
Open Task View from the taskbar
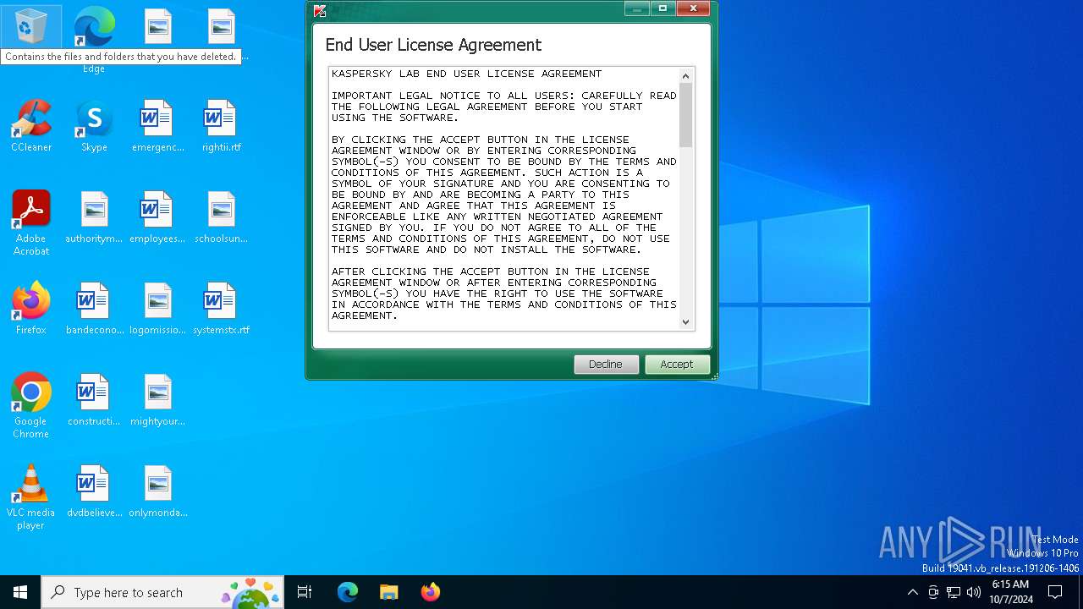[x=305, y=592]
